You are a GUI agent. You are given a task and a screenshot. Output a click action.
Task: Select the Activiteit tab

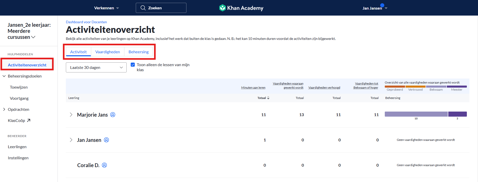pos(78,52)
